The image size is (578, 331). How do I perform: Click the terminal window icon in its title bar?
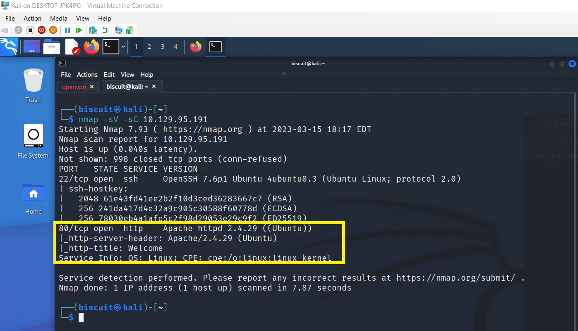[x=62, y=64]
